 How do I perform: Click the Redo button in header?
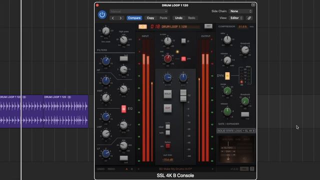pyautogui.click(x=191, y=18)
